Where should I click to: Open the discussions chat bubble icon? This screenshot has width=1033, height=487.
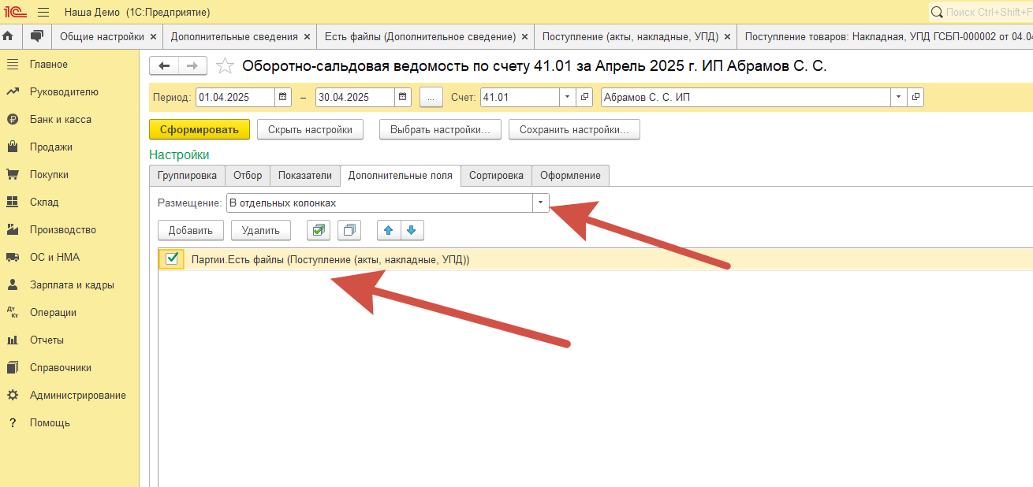[x=35, y=36]
